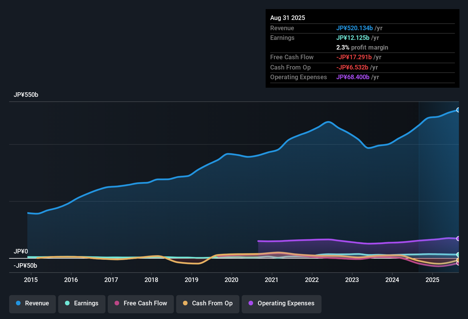Screen dimensions: 468x319
Task: Toggle the Earnings series off
Action: pos(82,303)
